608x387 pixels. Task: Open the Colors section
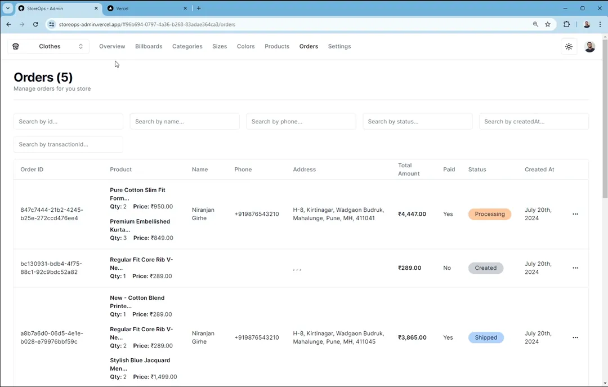(246, 46)
